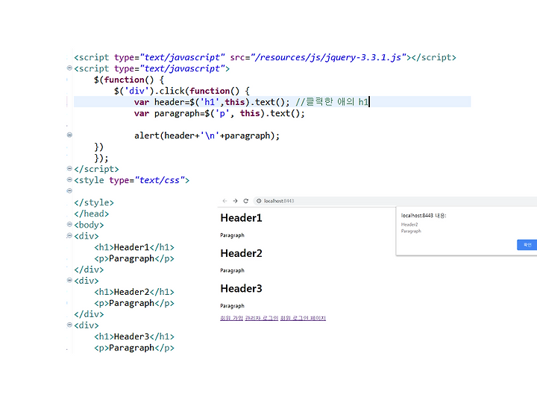Click the browser forward arrow
The height and width of the screenshot is (402, 537).
coord(235,201)
